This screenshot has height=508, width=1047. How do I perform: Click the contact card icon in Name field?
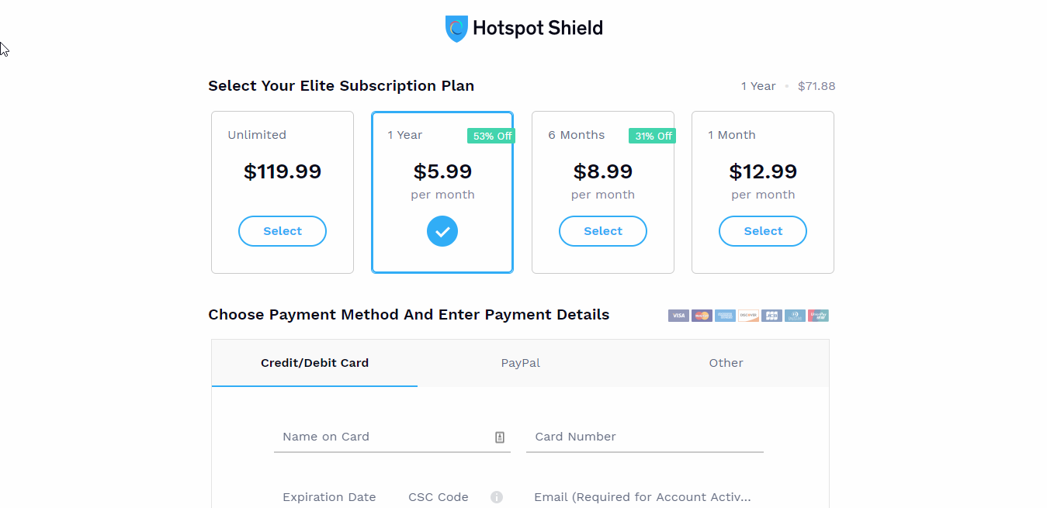[500, 437]
